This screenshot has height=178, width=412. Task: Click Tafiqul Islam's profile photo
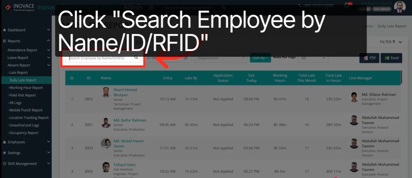point(106,167)
